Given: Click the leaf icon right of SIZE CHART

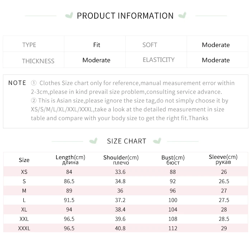Looking at the screenshot, I should pos(157,141).
